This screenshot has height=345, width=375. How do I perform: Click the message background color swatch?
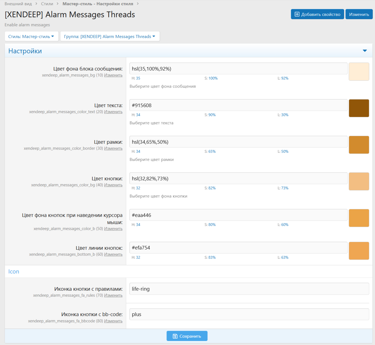pyautogui.click(x=359, y=72)
